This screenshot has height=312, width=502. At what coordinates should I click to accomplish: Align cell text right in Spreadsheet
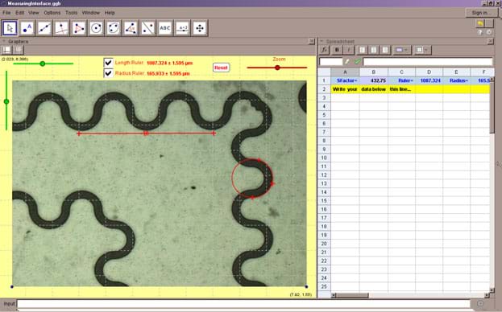385,50
